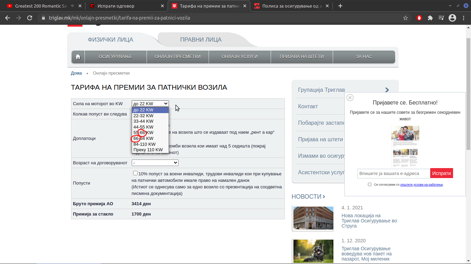
Task: Click the browser back arrow
Action: [8, 18]
